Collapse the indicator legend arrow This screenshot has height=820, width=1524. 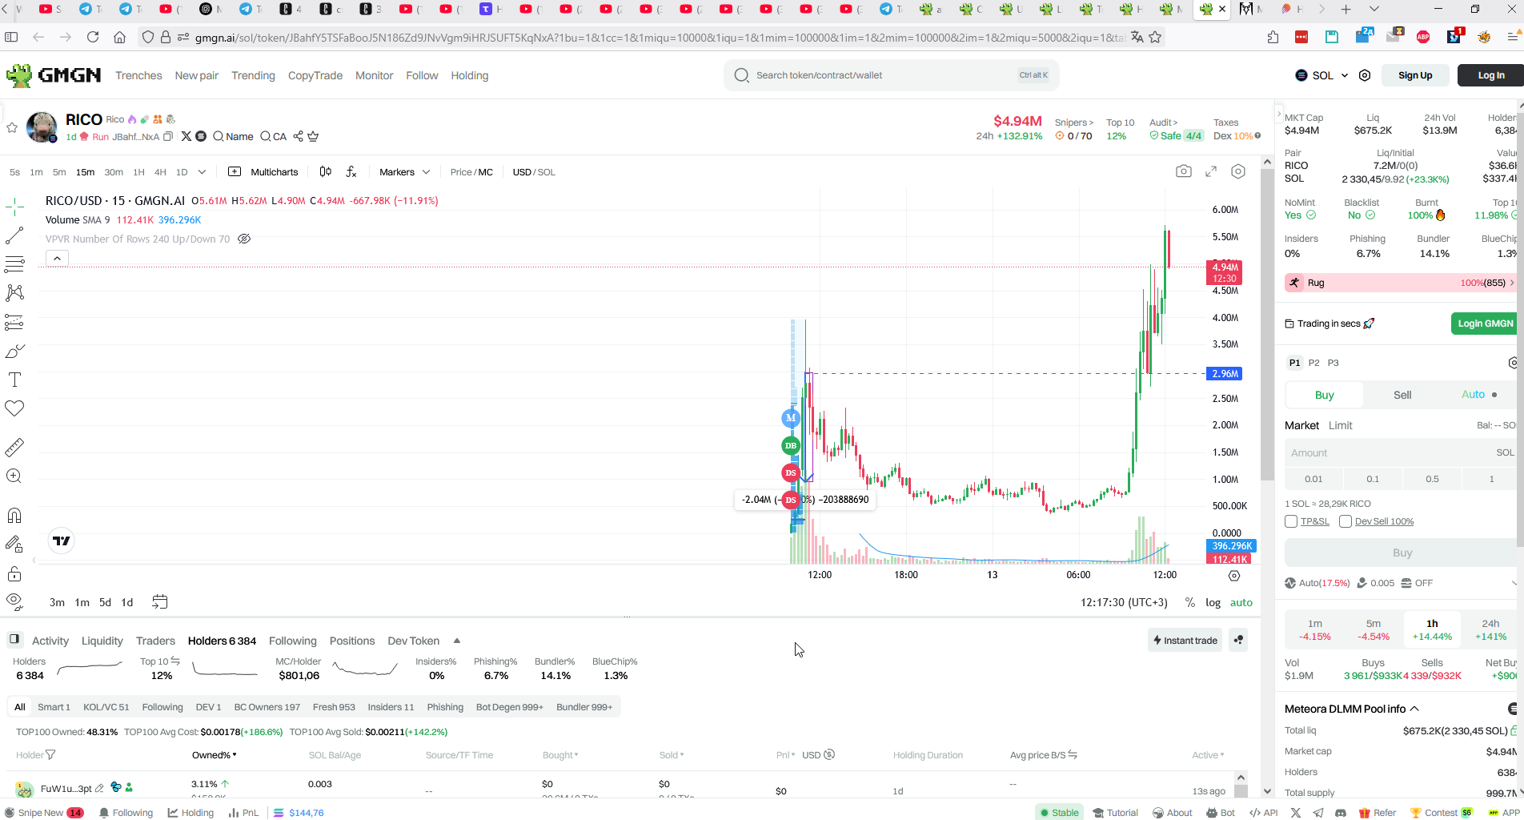pos(57,258)
